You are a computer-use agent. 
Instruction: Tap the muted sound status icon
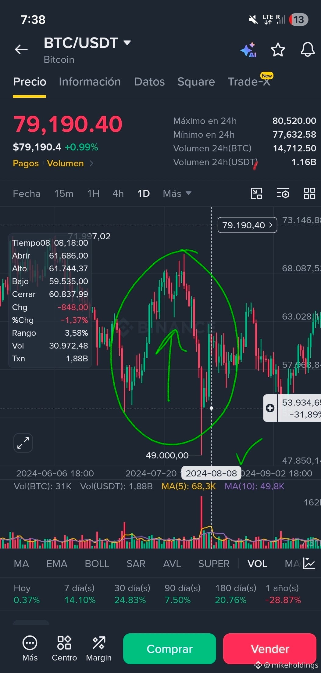click(x=253, y=20)
